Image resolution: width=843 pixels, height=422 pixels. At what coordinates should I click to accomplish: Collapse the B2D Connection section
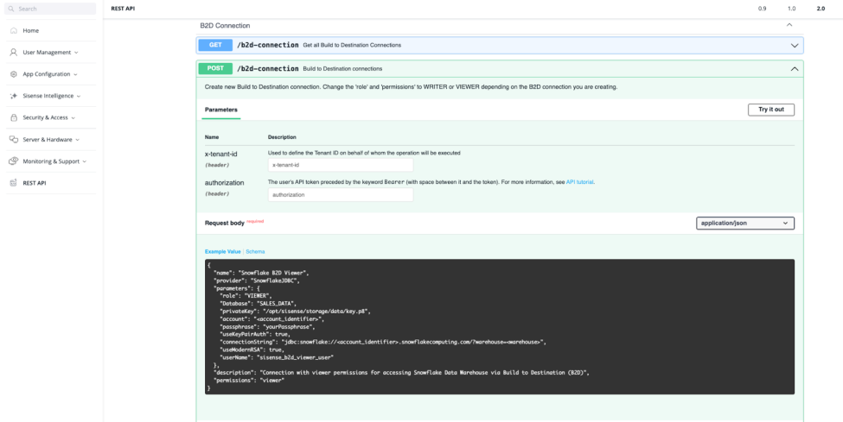tap(789, 26)
